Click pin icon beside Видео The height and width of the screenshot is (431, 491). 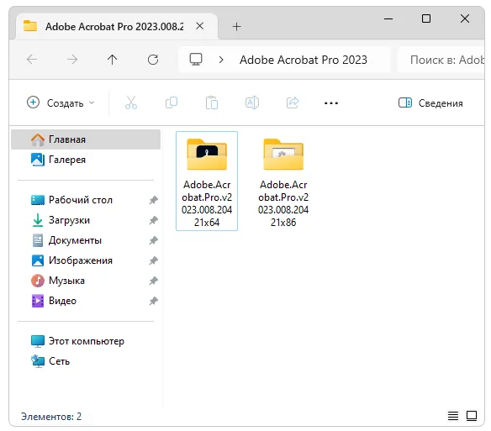click(153, 301)
